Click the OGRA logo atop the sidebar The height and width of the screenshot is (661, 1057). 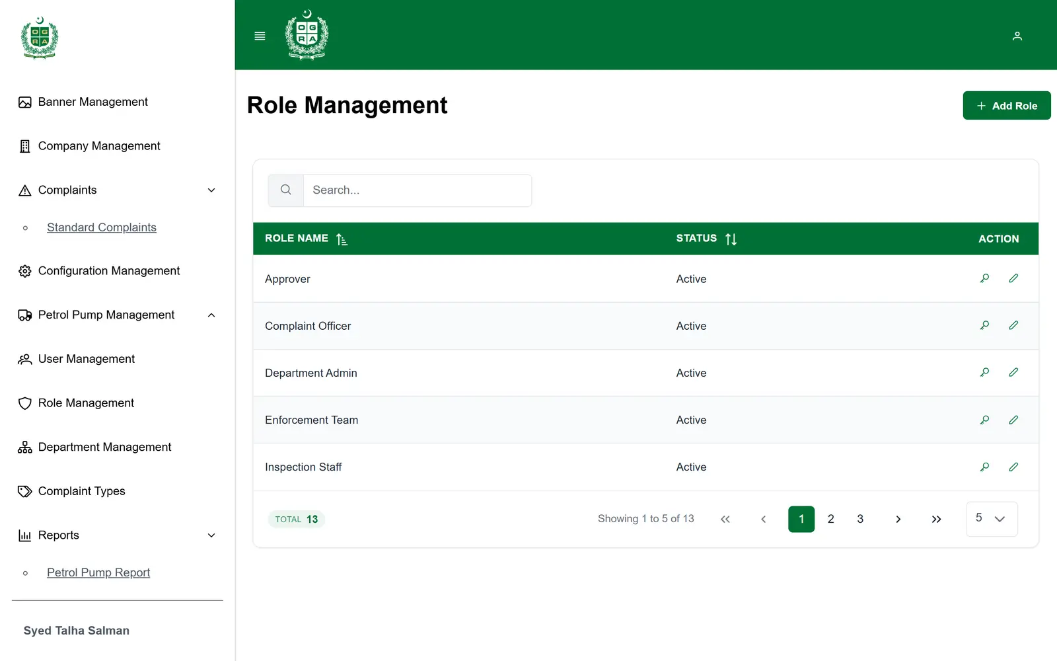(x=40, y=38)
